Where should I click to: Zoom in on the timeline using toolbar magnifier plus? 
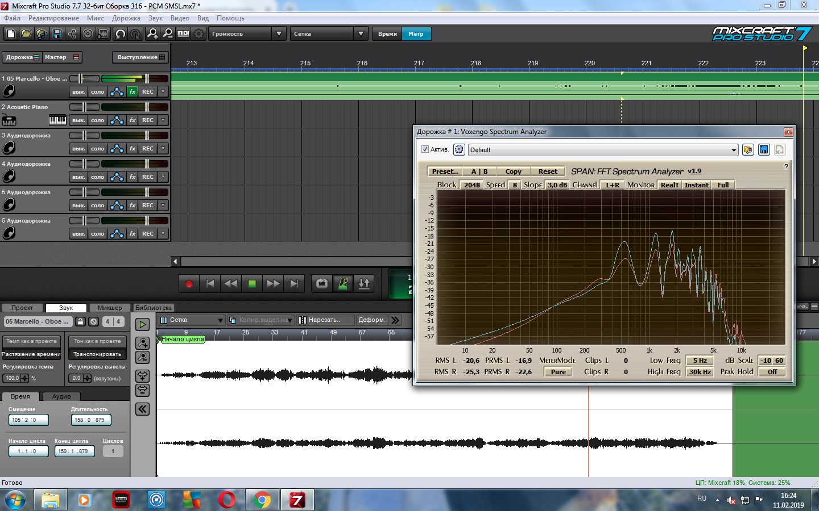152,34
